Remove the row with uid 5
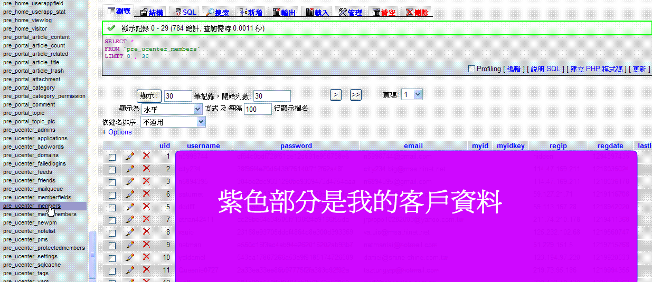Screen dimensions: 652x282 click(x=146, y=207)
